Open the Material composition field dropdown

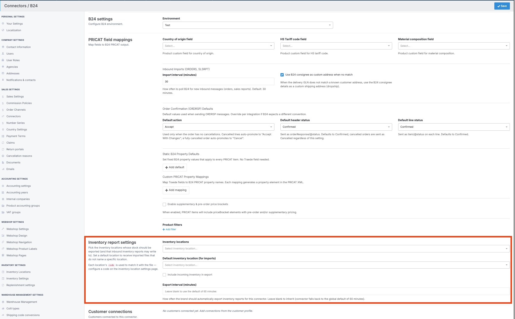pos(454,46)
